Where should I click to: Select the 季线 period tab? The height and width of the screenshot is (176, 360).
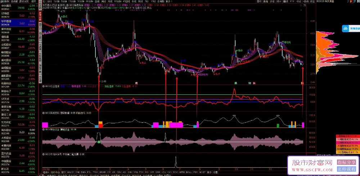tap(134, 1)
